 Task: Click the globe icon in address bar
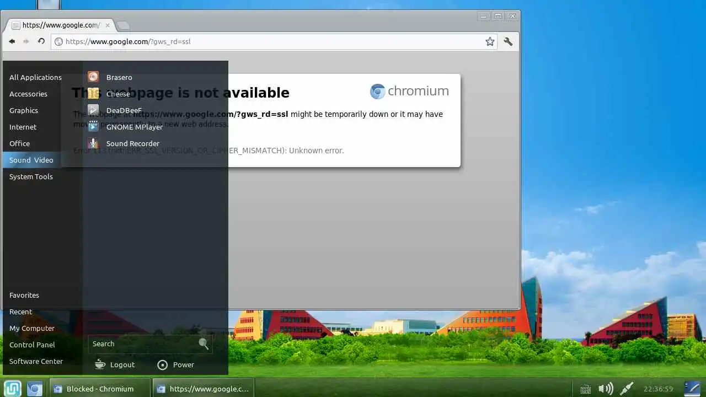point(59,41)
